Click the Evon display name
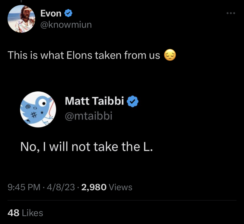 pyautogui.click(x=51, y=13)
